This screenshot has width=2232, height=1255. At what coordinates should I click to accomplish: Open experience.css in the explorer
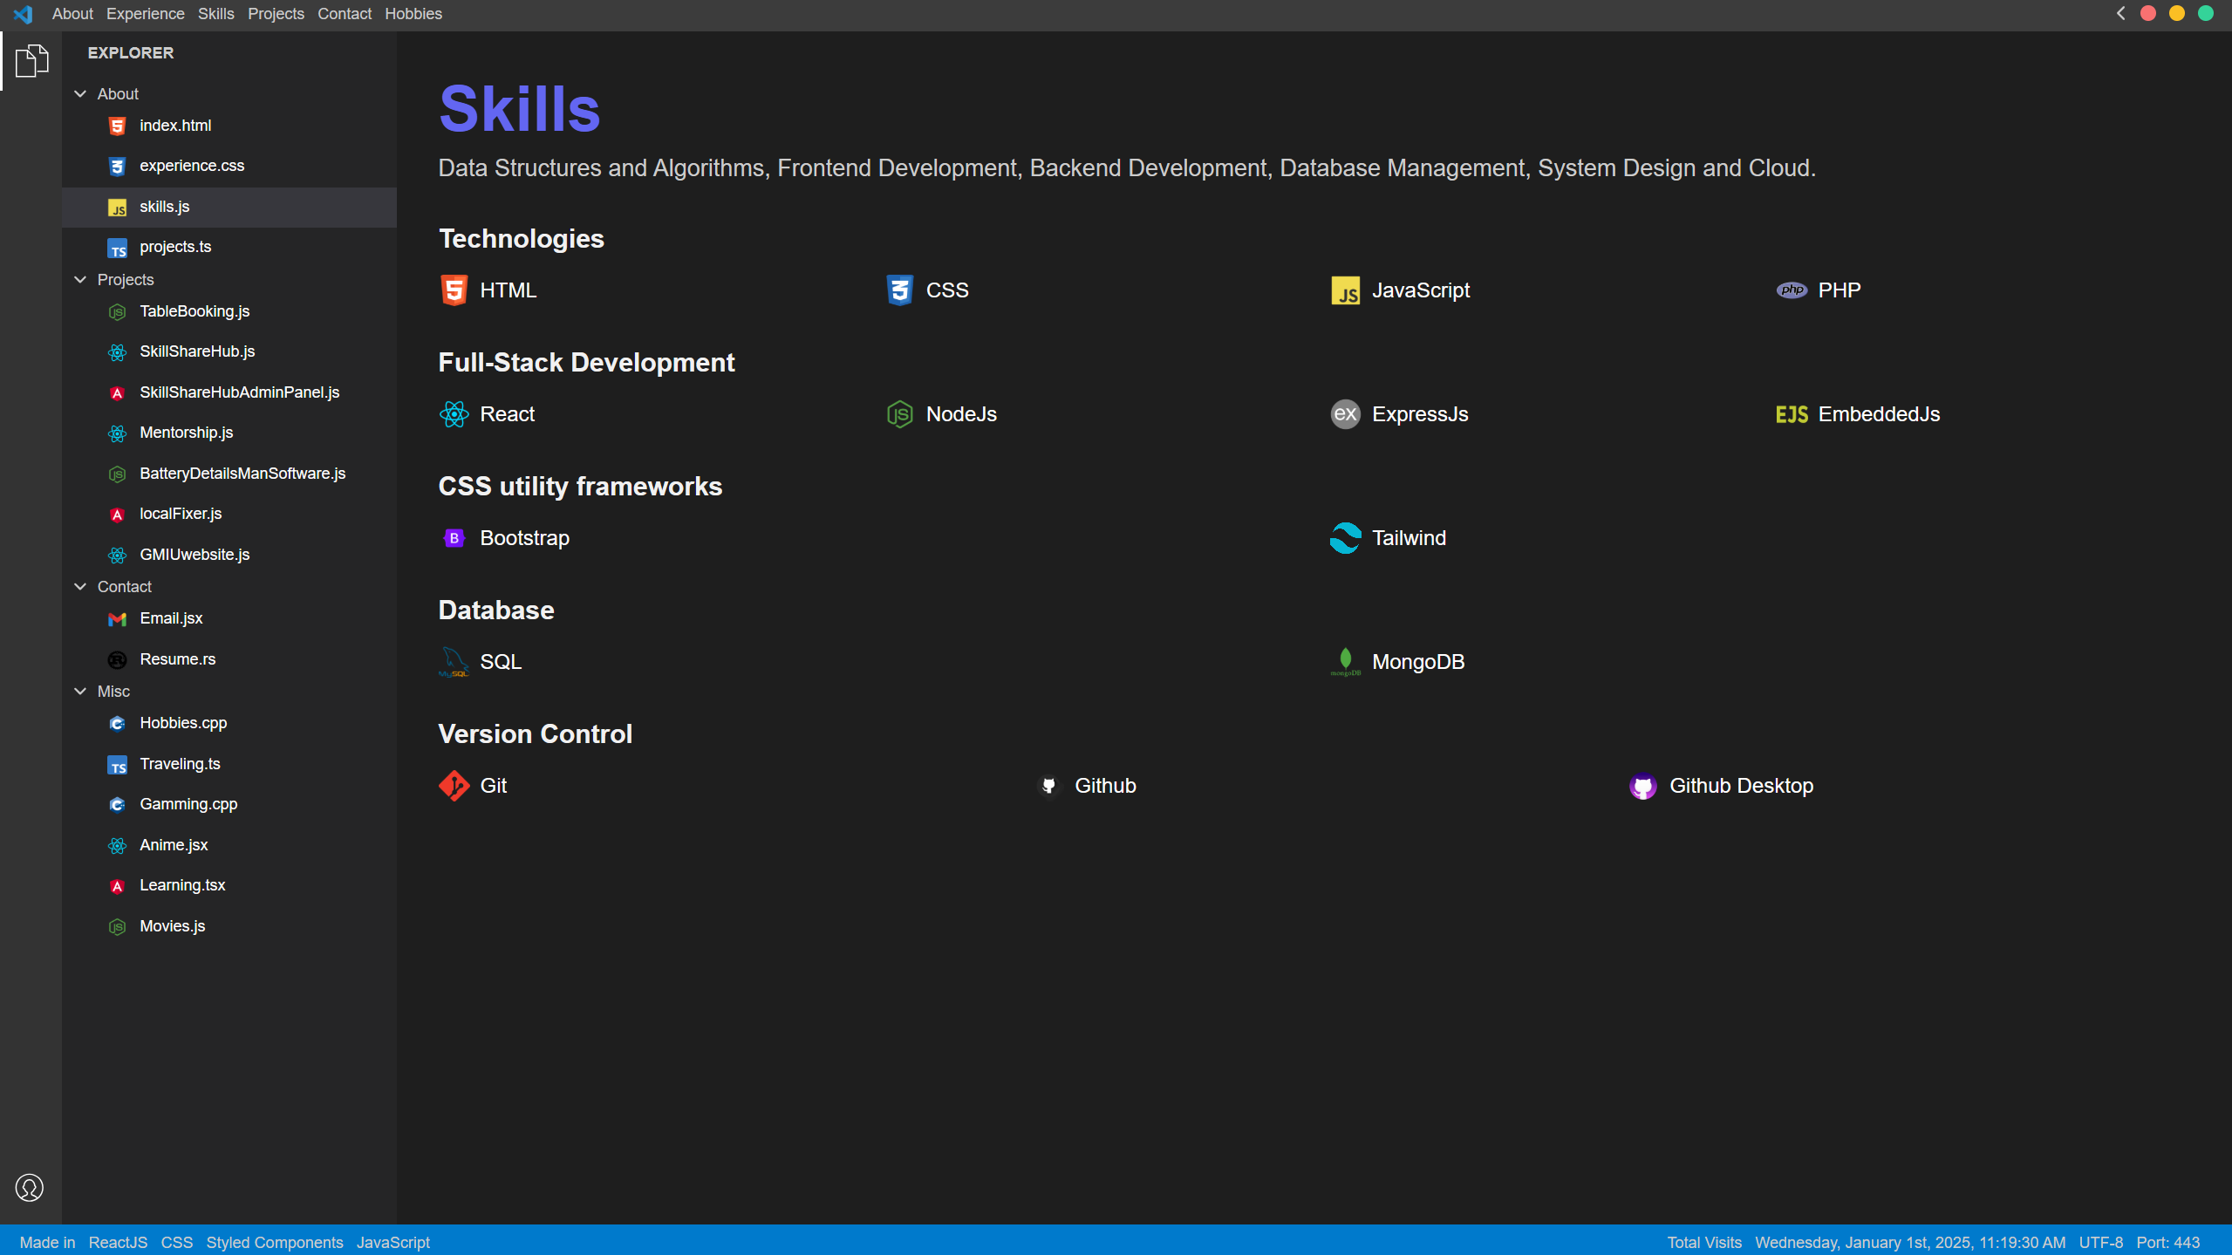229,166
